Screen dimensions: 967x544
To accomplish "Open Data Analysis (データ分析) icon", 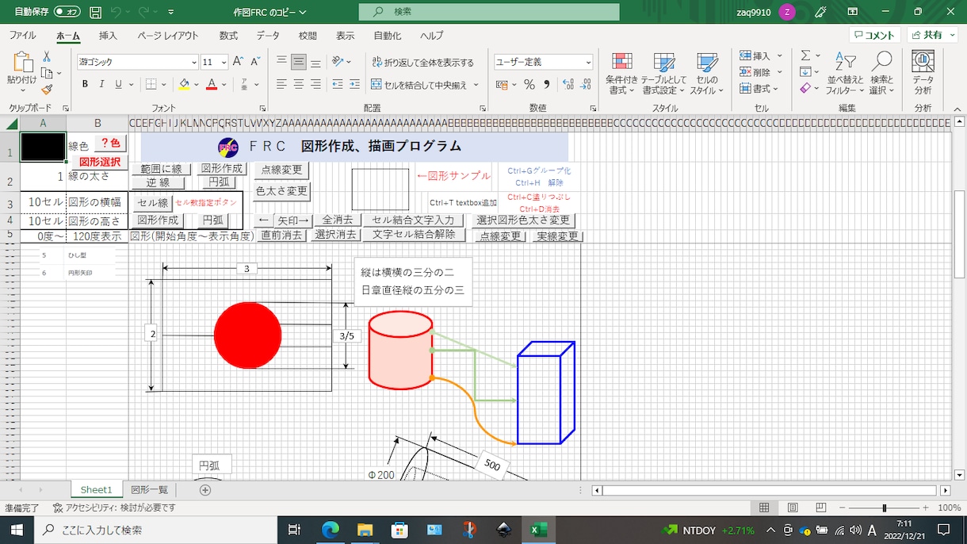I will tap(923, 72).
